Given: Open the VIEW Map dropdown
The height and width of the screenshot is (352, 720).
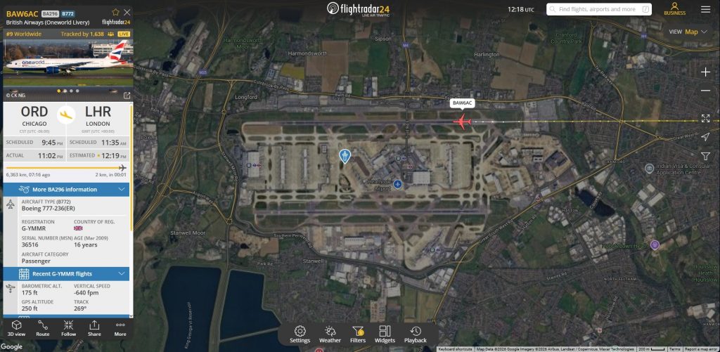Looking at the screenshot, I should 689,32.
